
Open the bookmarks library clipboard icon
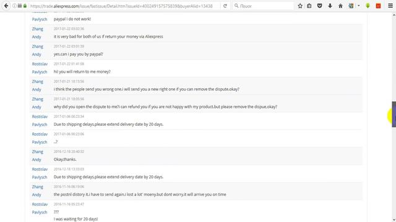pyautogui.click(x=309, y=6)
